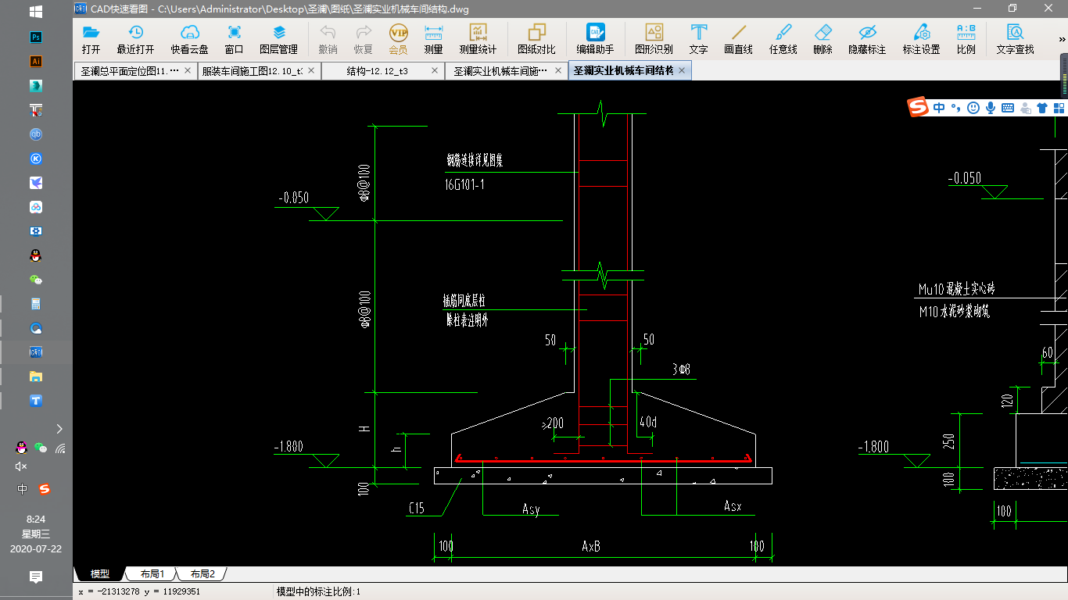The image size is (1068, 600).
Task: Open 快看云盘 cloud drive
Action: [x=189, y=39]
